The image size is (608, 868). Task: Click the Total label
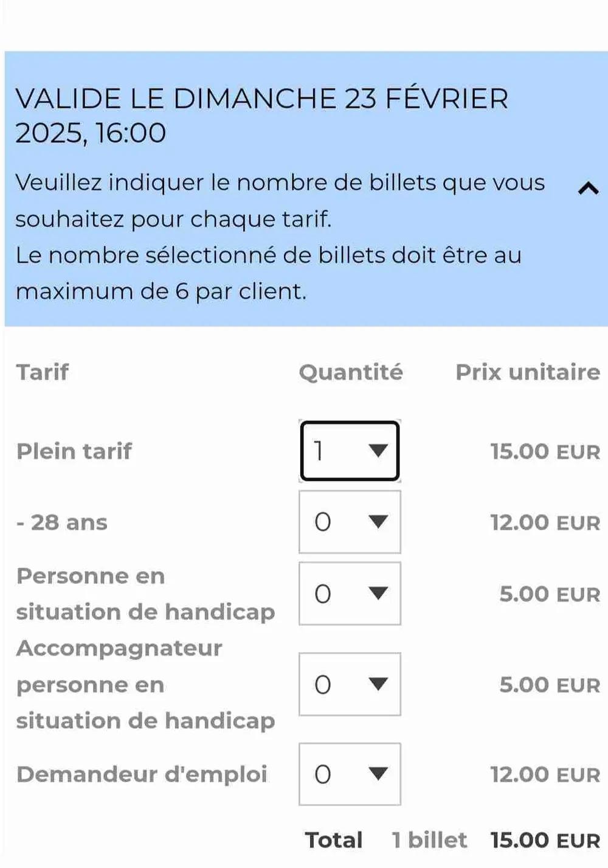[334, 840]
